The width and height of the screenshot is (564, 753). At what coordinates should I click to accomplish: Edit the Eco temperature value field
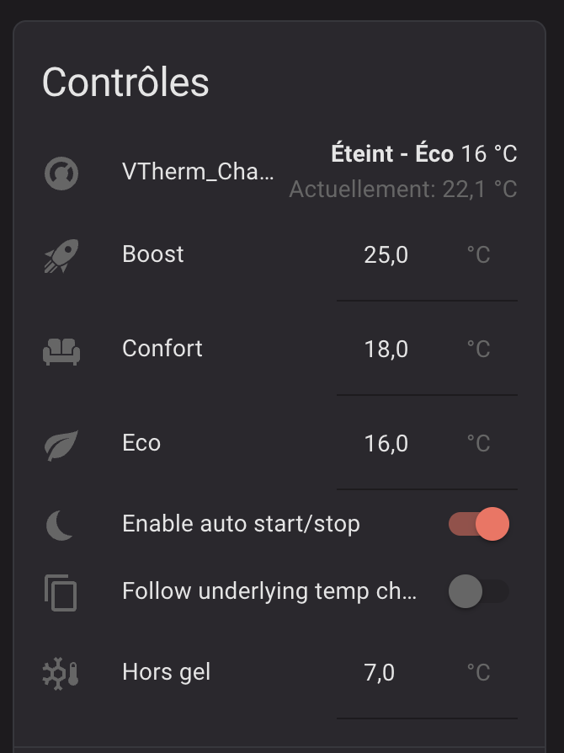click(x=396, y=444)
